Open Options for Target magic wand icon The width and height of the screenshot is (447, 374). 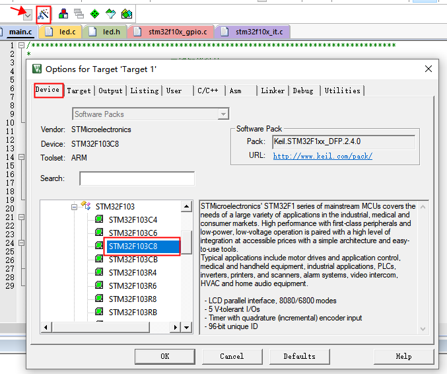click(x=44, y=14)
